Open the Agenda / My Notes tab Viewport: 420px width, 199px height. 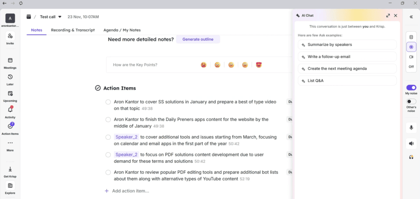point(122,30)
